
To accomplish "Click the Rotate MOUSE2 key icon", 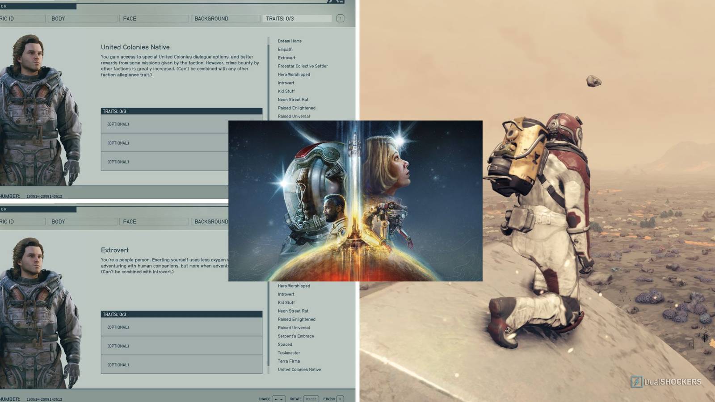I will (x=311, y=399).
